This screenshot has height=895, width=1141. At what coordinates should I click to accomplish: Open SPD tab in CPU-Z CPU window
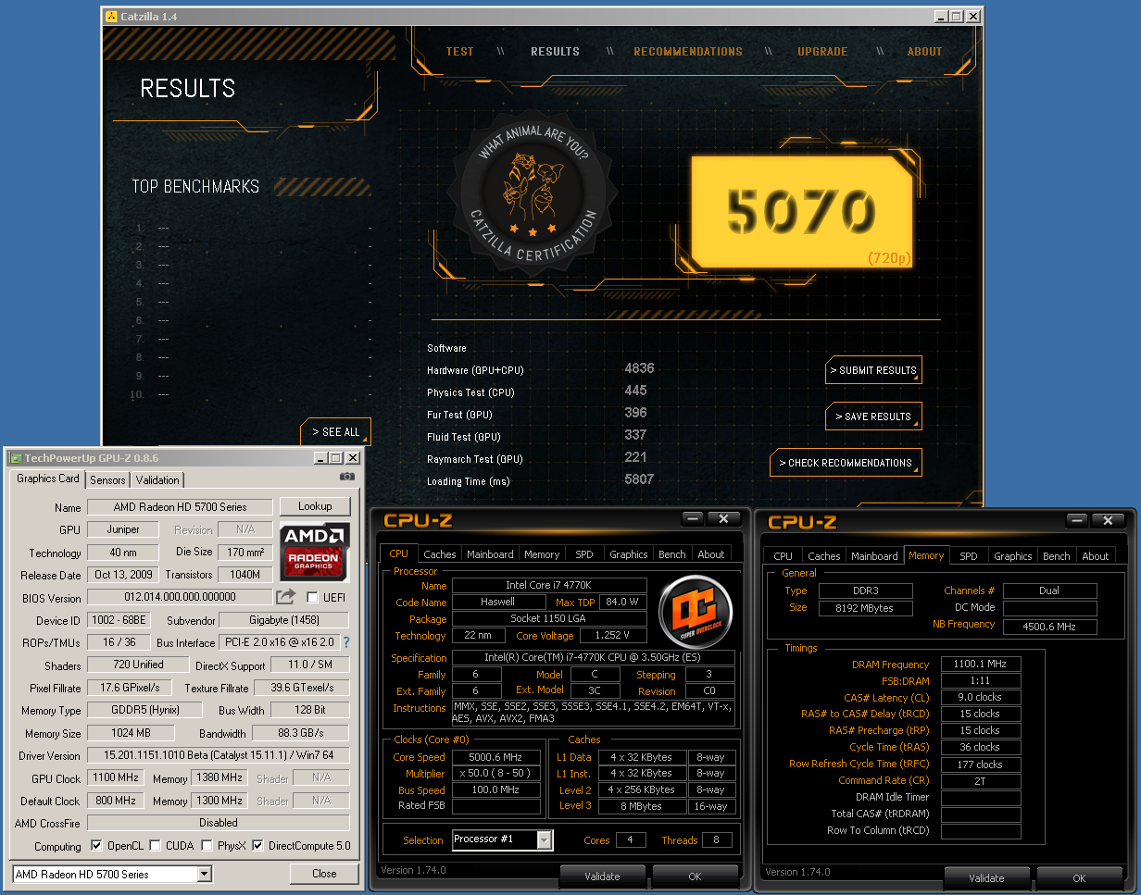pyautogui.click(x=584, y=554)
